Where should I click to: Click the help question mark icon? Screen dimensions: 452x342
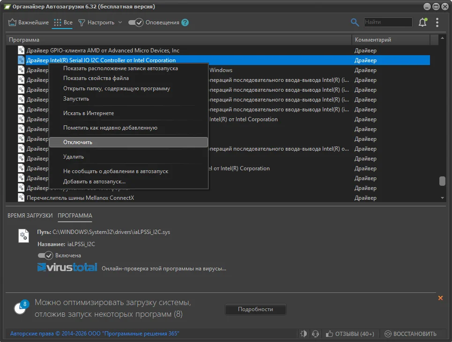pyautogui.click(x=185, y=22)
